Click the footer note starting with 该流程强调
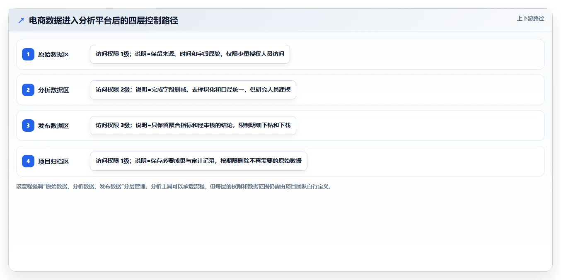Screen dimensions: 561x280 coord(174,186)
